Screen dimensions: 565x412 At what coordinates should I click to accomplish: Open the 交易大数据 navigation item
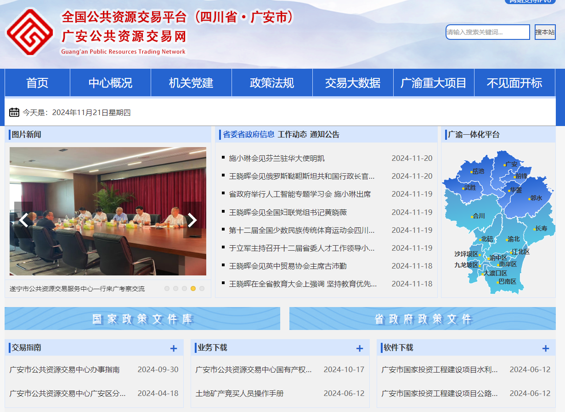point(353,82)
